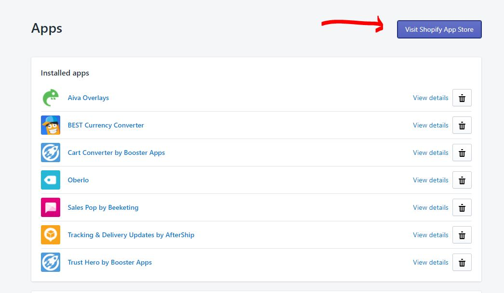Visit Shopify App Store
504x293 pixels.
coord(439,29)
